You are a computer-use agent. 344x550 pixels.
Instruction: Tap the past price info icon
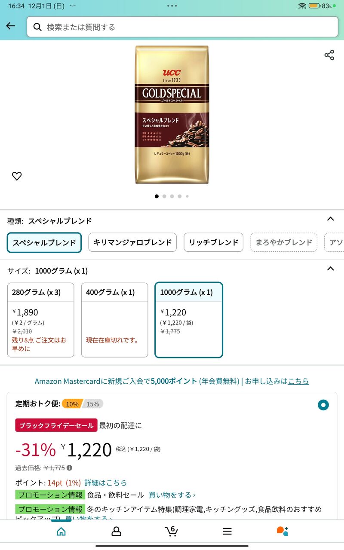coord(69,468)
